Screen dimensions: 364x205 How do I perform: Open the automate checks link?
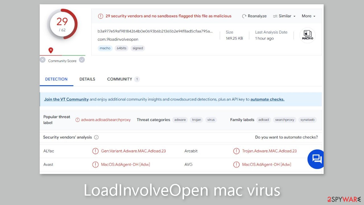267,99
